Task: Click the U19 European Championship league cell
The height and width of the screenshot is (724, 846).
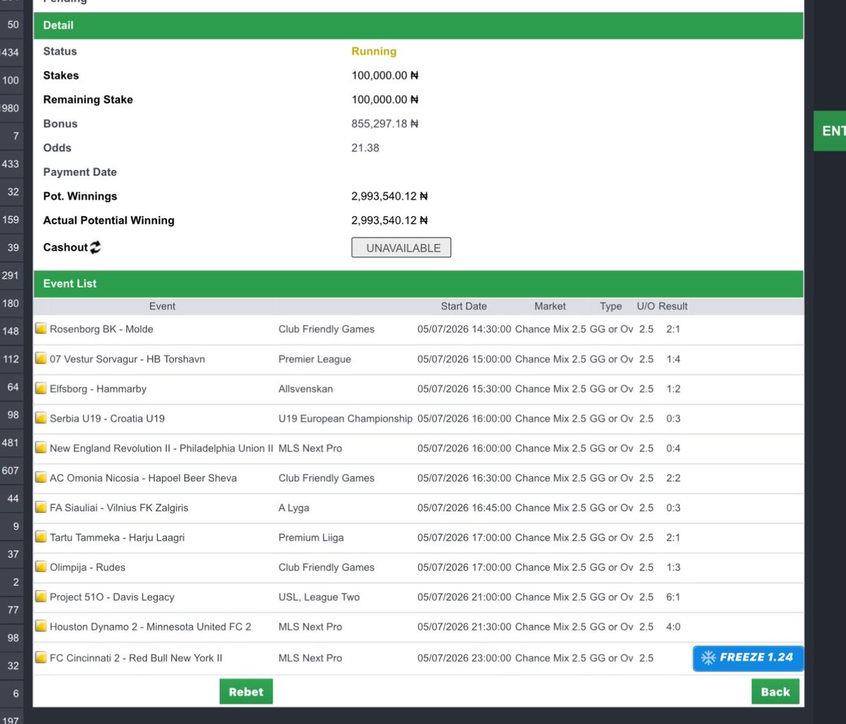Action: click(x=345, y=418)
